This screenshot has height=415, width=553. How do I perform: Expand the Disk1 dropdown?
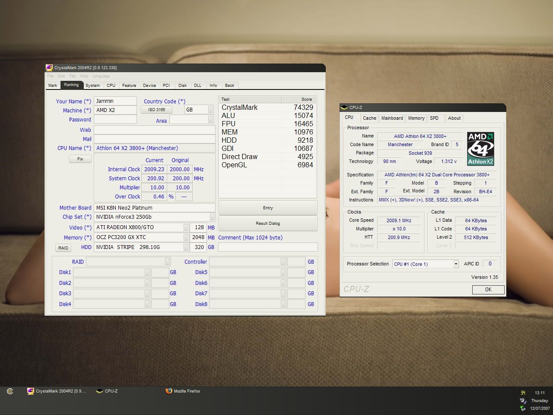click(147, 272)
